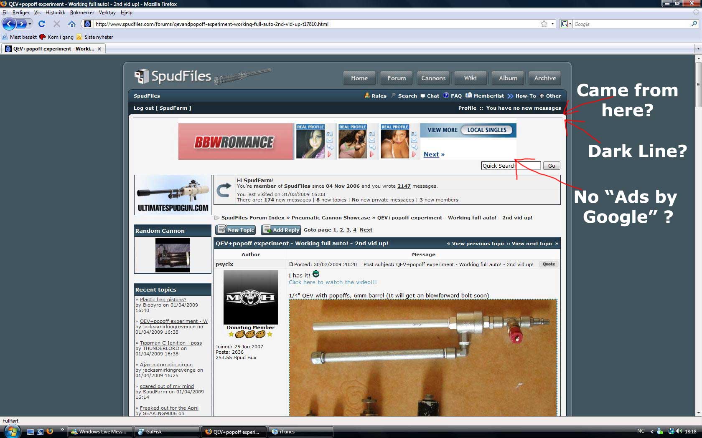Image resolution: width=702 pixels, height=438 pixels.
Task: Open the Bokmerker menu
Action: click(x=82, y=13)
